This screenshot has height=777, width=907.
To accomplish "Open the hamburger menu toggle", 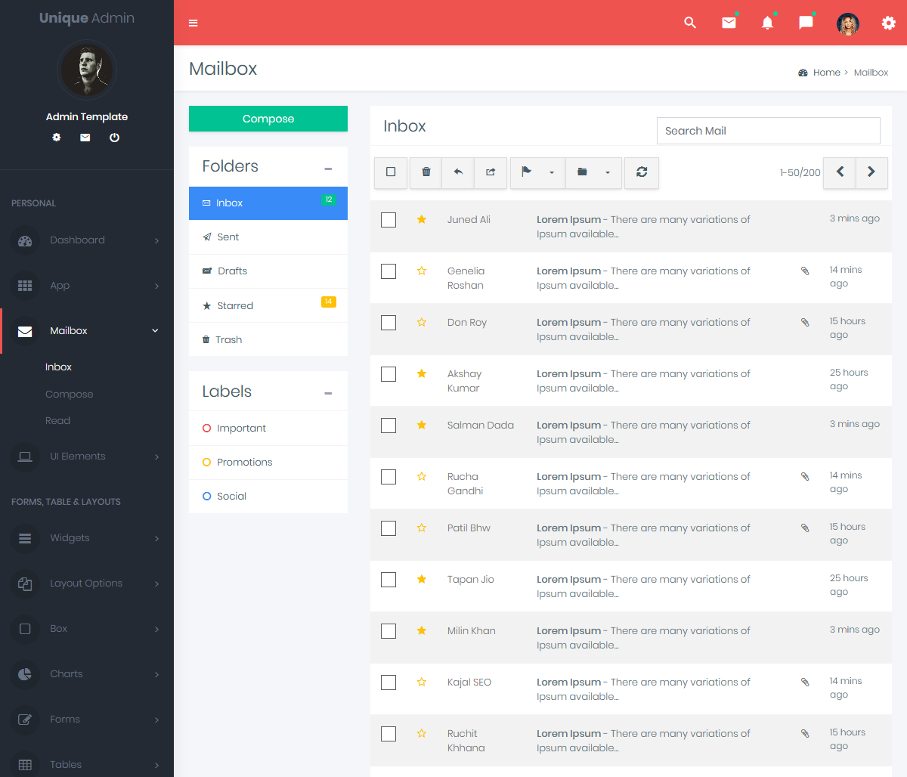I will click(193, 23).
